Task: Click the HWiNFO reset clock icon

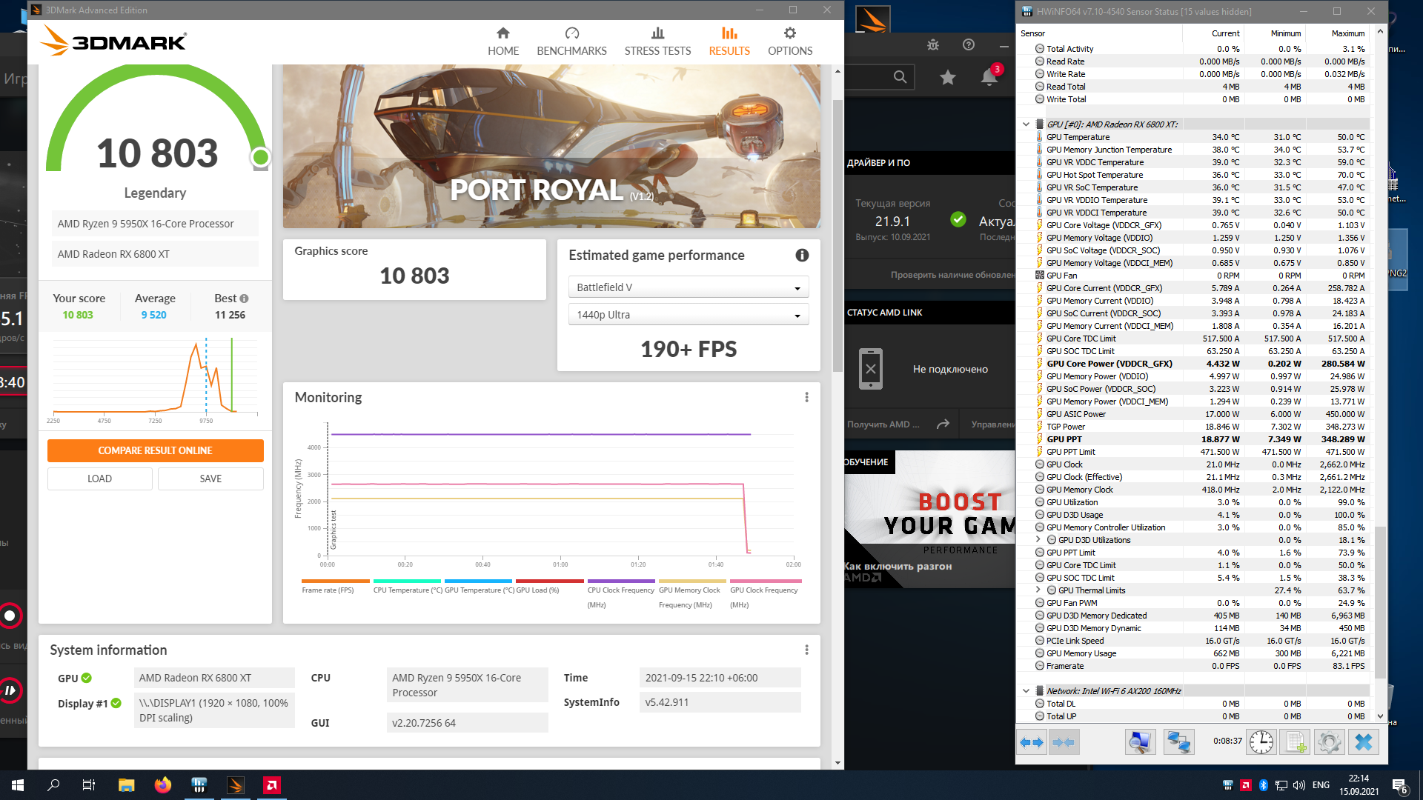Action: coord(1261,742)
